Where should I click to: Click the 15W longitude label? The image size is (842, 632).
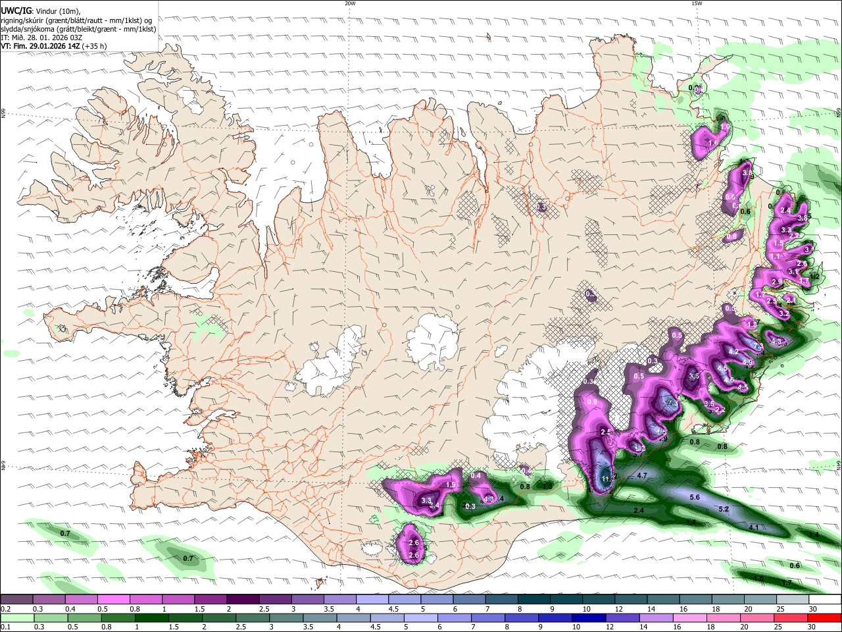tap(697, 3)
